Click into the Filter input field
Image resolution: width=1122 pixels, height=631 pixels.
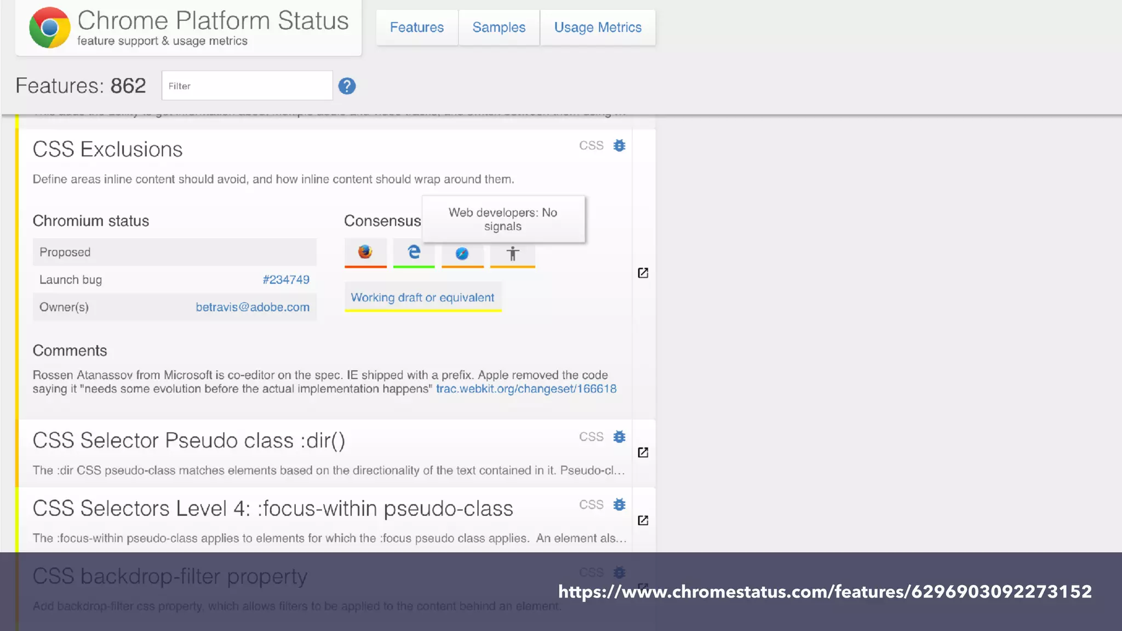click(x=247, y=86)
